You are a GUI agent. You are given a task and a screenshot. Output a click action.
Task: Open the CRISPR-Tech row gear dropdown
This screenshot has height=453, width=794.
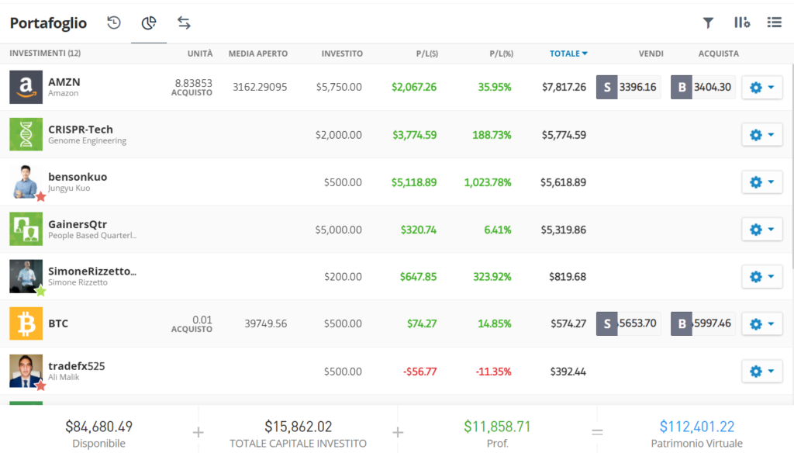pos(762,135)
